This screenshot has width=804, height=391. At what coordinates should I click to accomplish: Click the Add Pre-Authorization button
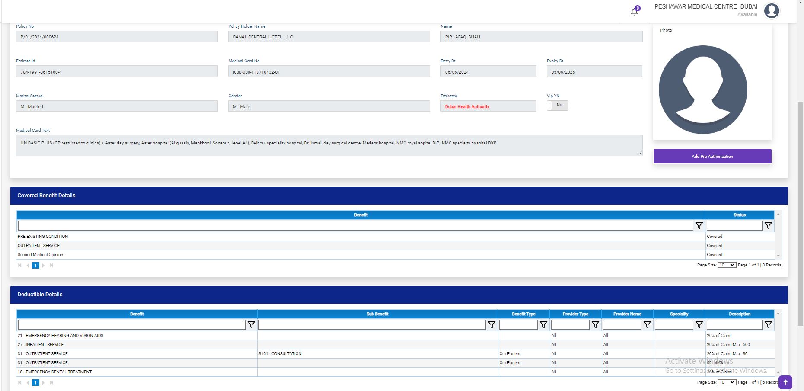712,157
